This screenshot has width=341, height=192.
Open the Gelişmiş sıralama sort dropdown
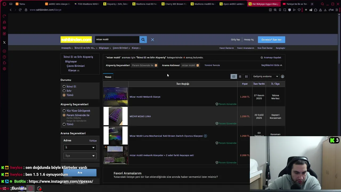[x=266, y=77]
